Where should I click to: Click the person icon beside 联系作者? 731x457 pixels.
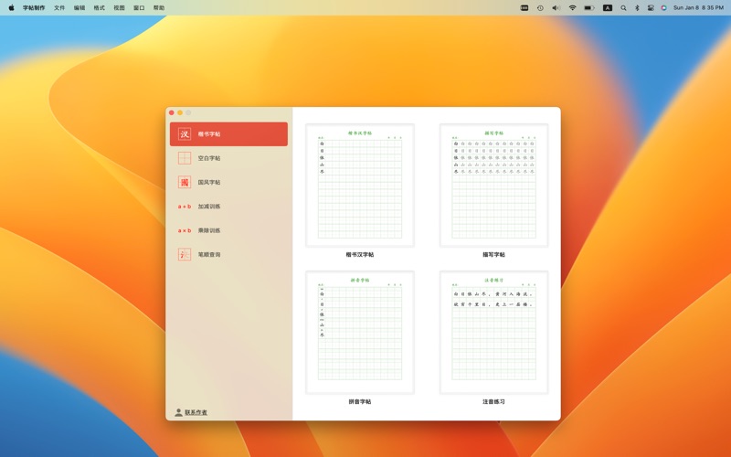coord(178,412)
